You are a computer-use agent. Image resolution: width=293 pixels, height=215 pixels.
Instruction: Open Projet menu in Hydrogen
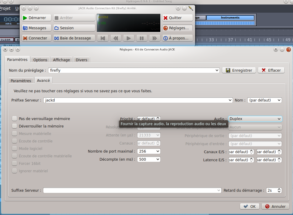tap(5, 8)
